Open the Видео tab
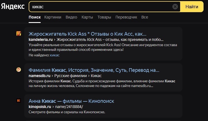 coord(71,17)
